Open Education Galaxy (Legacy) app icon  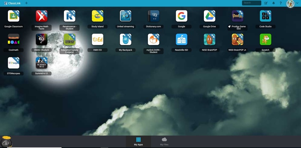(x=70, y=39)
